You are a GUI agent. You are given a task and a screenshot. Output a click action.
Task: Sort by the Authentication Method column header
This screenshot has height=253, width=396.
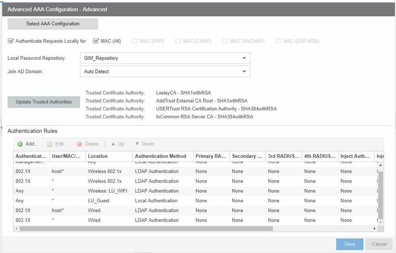pos(161,156)
